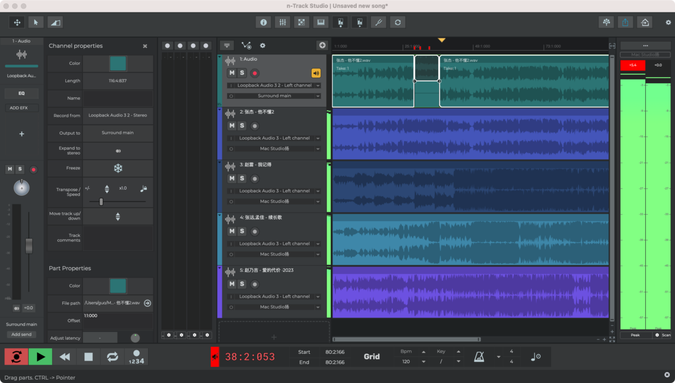Screen dimensions: 675x383
Task: Open track 2 Loopback Audio 3 input dropdown
Action: [274, 138]
